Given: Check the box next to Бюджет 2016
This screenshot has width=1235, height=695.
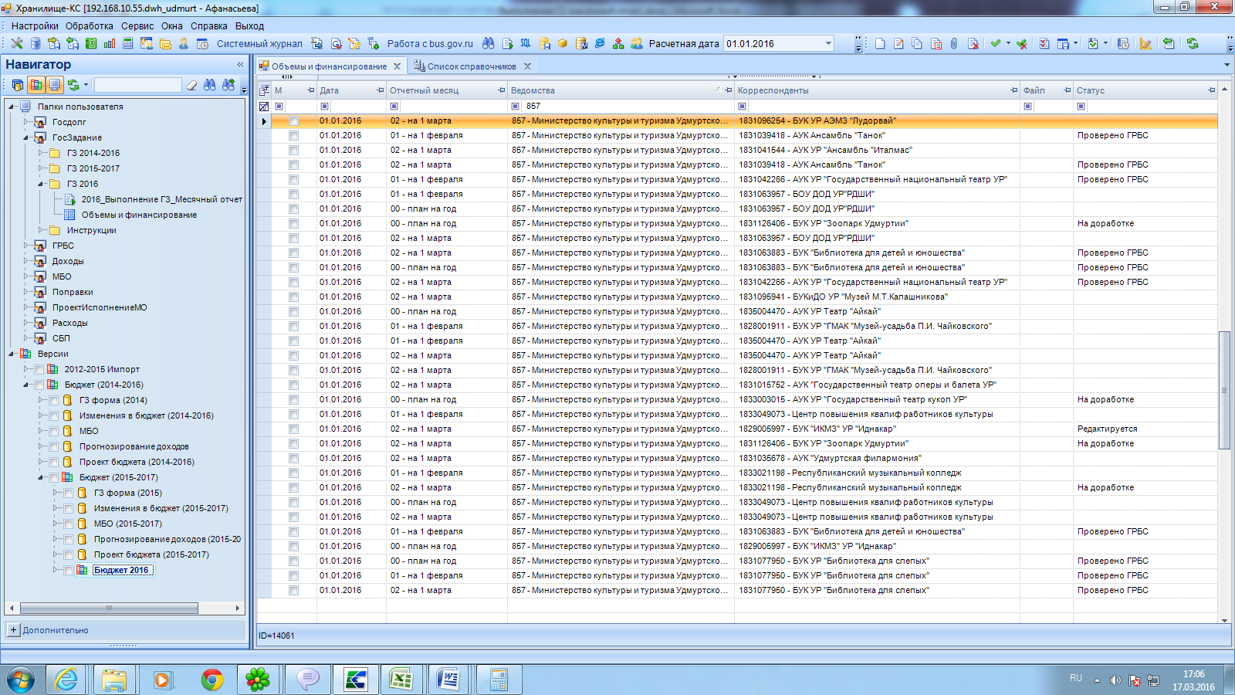Looking at the screenshot, I should (69, 570).
